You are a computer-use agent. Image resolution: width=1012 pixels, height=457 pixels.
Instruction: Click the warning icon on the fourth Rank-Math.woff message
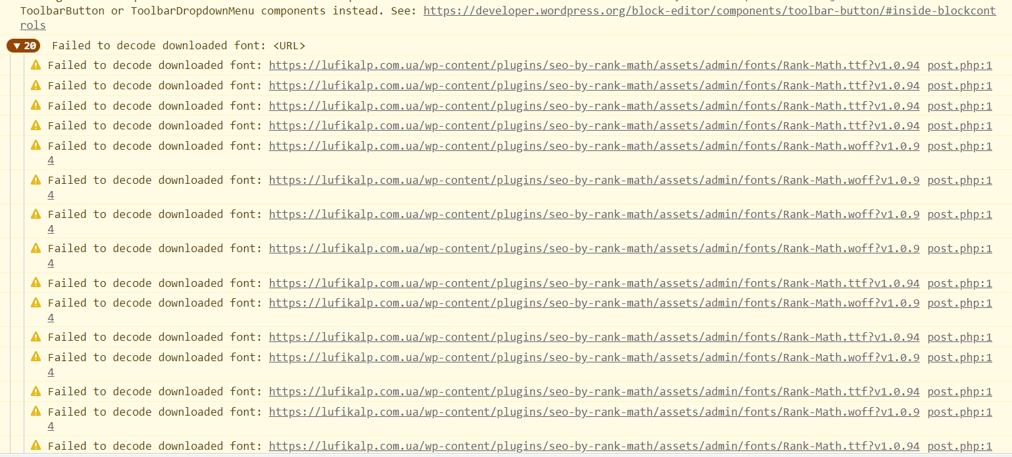point(36,248)
